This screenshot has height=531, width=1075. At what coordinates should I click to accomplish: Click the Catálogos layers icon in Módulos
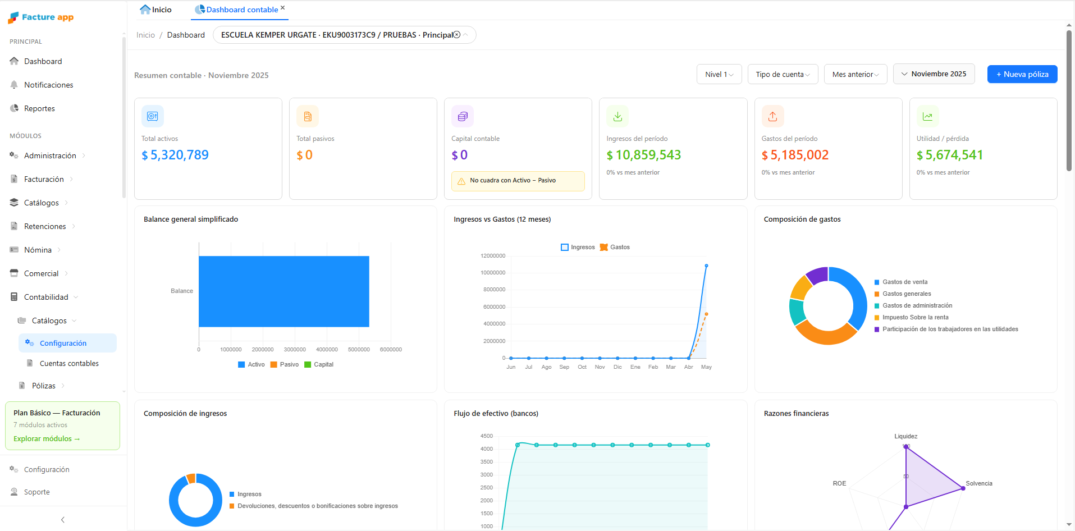point(14,203)
